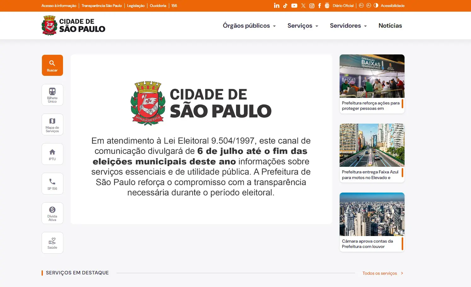
Task: Click the orange Buscar search button
Action: (52, 65)
